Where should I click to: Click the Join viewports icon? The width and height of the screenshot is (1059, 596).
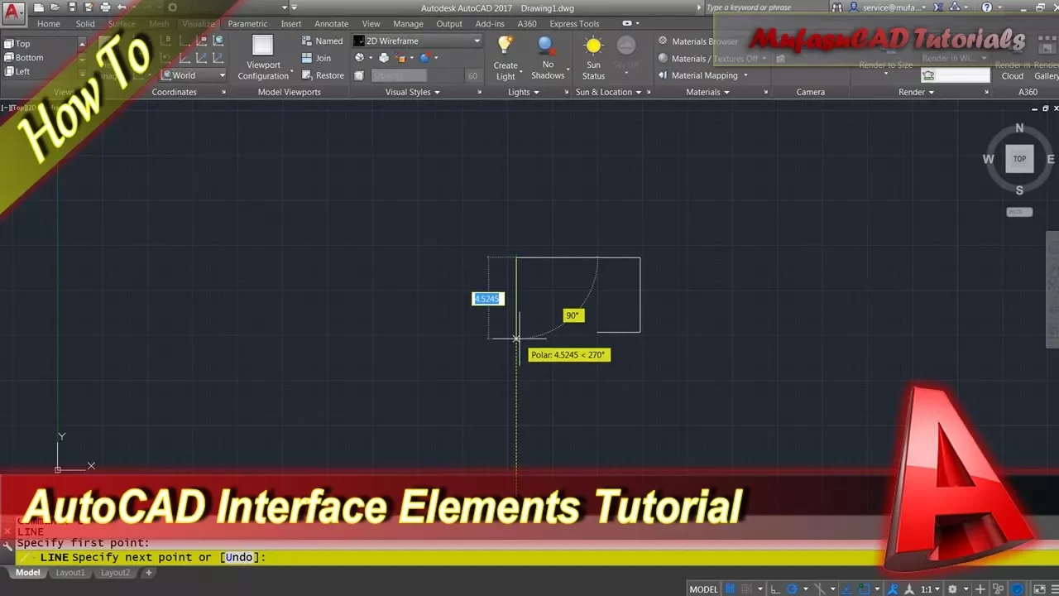pyautogui.click(x=306, y=58)
